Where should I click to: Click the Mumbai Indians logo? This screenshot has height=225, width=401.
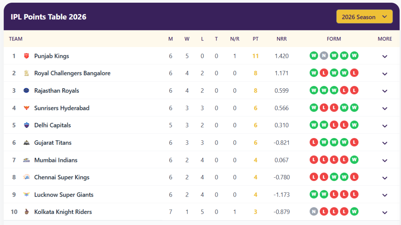(27, 160)
